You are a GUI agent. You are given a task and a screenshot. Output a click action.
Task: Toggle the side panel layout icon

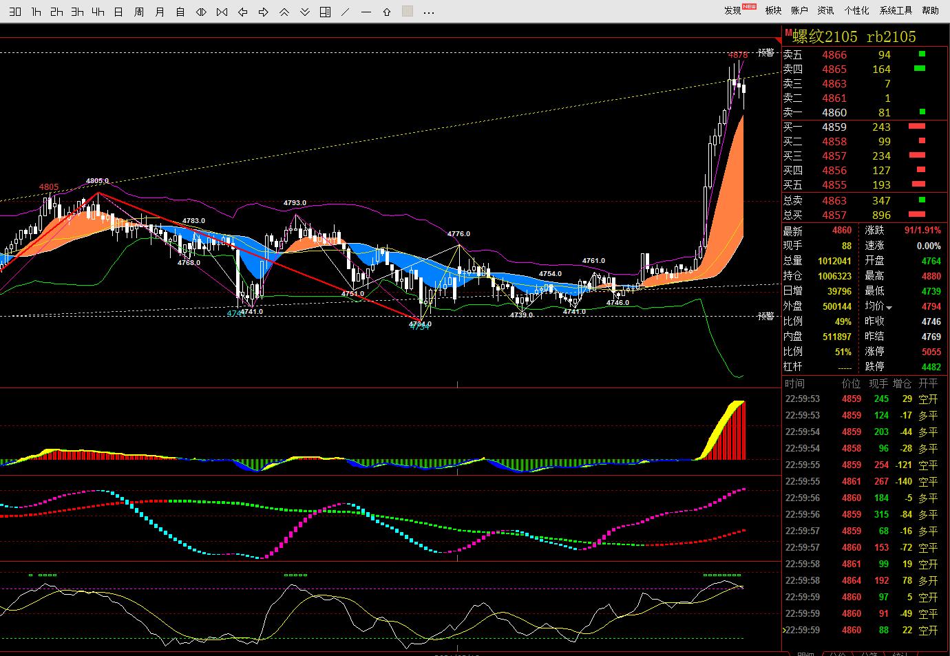325,12
